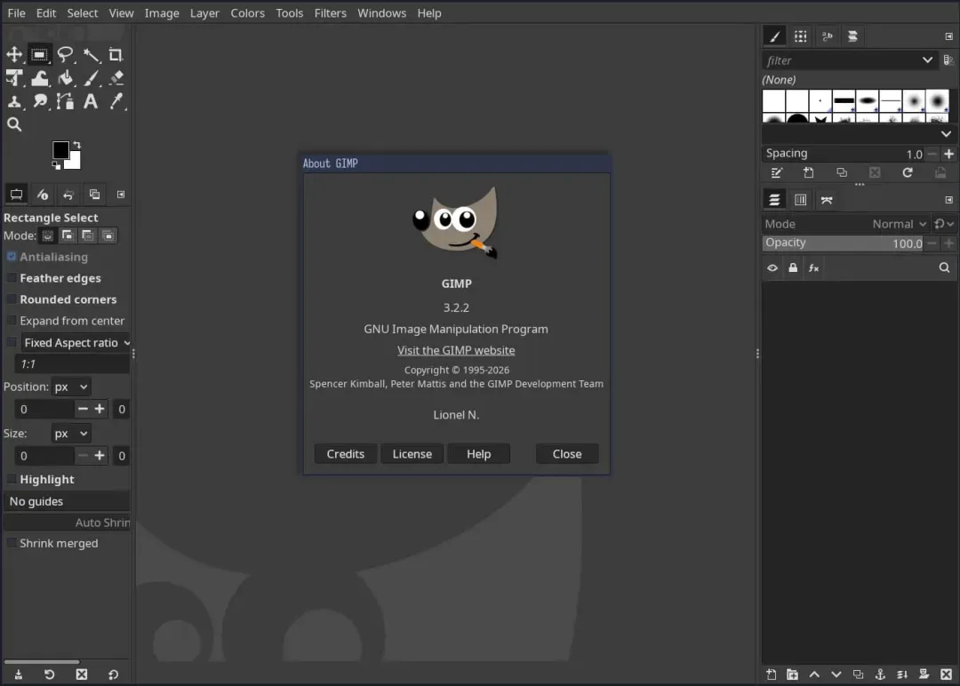The width and height of the screenshot is (960, 686).
Task: Create a new layer group
Action: coord(792,674)
